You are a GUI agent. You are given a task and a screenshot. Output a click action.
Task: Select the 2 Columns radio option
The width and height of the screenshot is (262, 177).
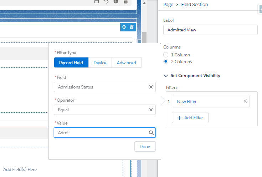[166, 62]
